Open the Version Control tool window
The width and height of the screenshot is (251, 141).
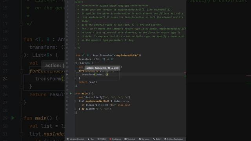coord(75,139)
